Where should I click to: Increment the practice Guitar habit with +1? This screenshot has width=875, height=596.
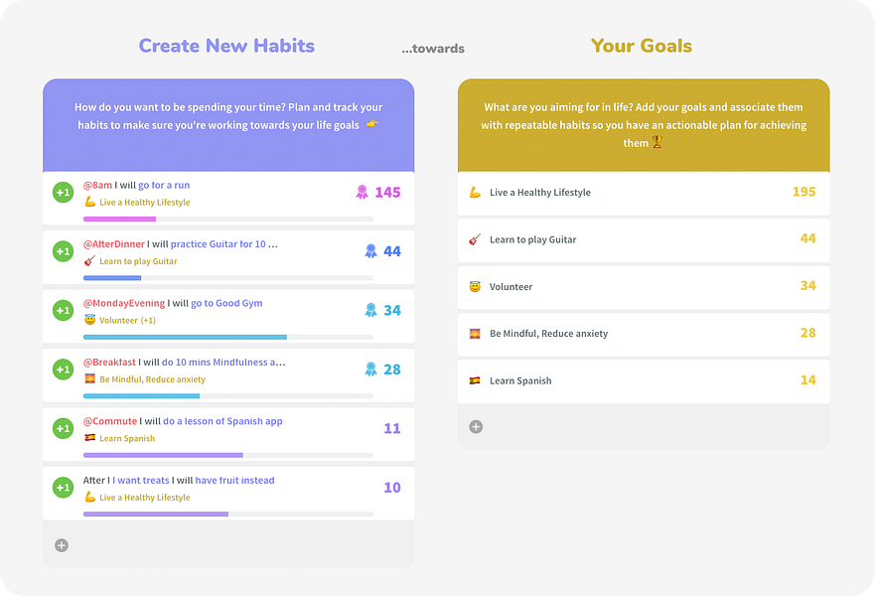[x=63, y=251]
